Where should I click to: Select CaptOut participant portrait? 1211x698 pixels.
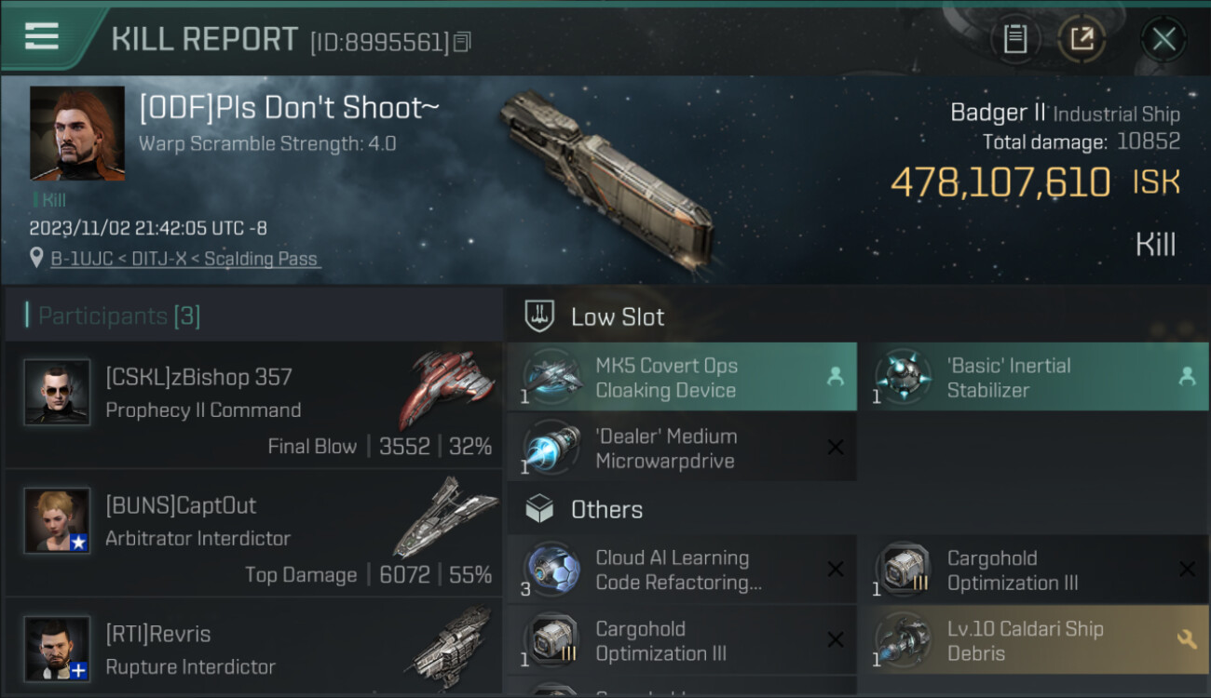tap(57, 520)
